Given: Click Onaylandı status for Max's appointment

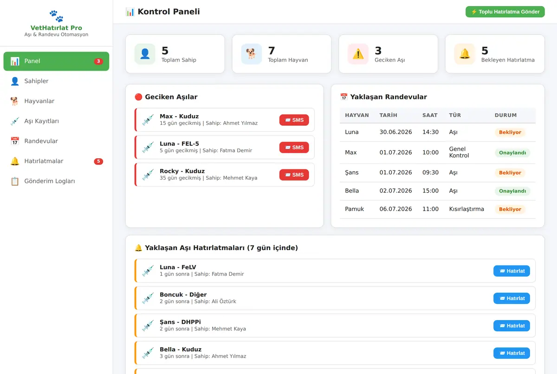Looking at the screenshot, I should click(512, 153).
